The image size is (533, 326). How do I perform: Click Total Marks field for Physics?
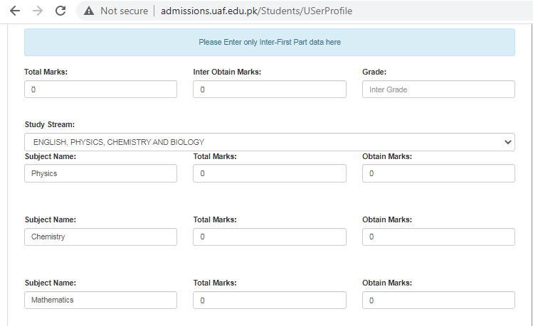[269, 173]
